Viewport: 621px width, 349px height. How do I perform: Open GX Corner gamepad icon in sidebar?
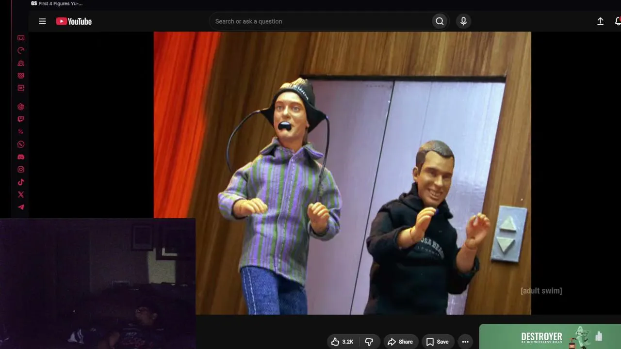[21, 38]
